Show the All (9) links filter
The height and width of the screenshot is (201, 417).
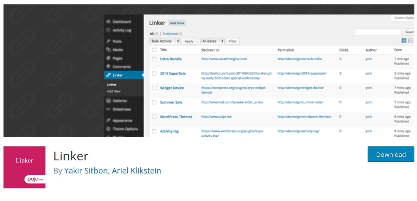(x=154, y=34)
